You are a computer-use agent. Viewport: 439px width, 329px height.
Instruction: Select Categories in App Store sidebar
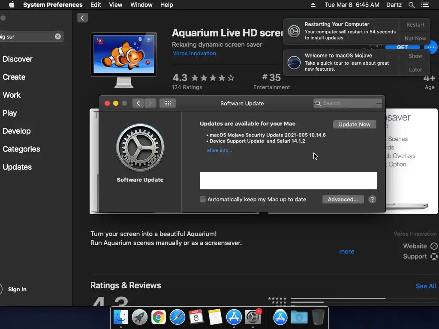point(21,149)
